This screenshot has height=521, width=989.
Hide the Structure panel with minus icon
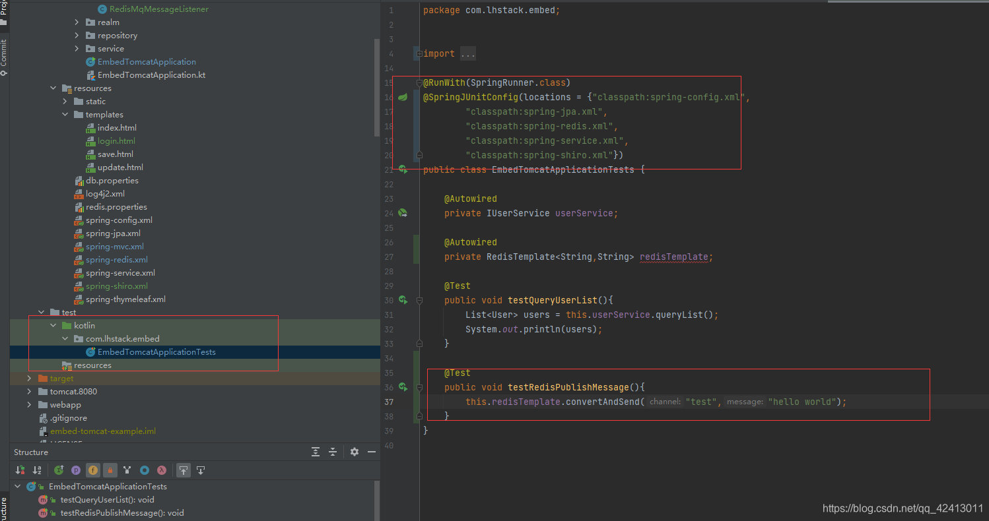[372, 452]
